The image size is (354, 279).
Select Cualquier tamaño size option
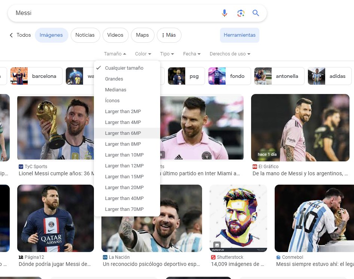point(127,68)
